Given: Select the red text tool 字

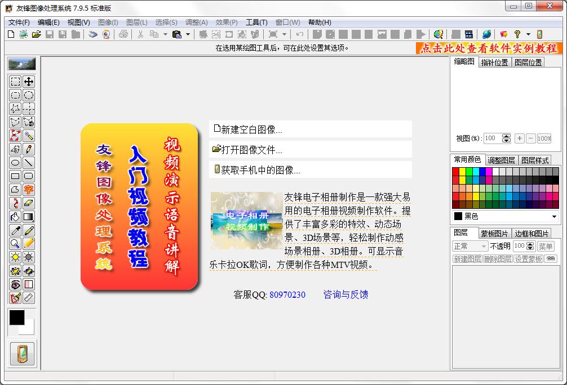Looking at the screenshot, I should [x=29, y=190].
